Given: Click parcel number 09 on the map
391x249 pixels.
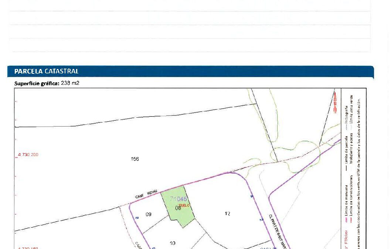Looking at the screenshot, I should point(148,214).
